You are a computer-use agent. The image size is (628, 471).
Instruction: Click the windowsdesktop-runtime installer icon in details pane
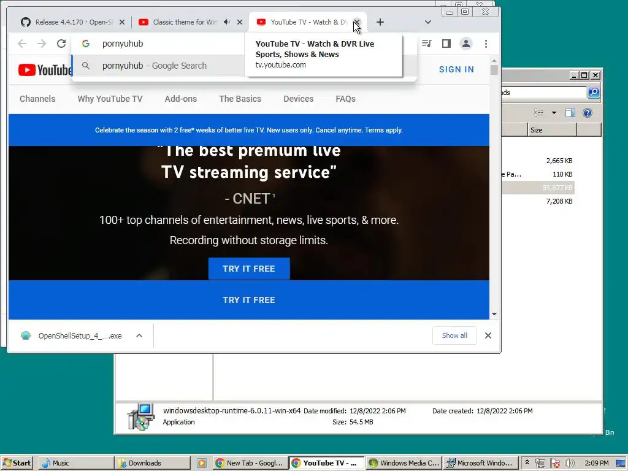[x=140, y=417]
